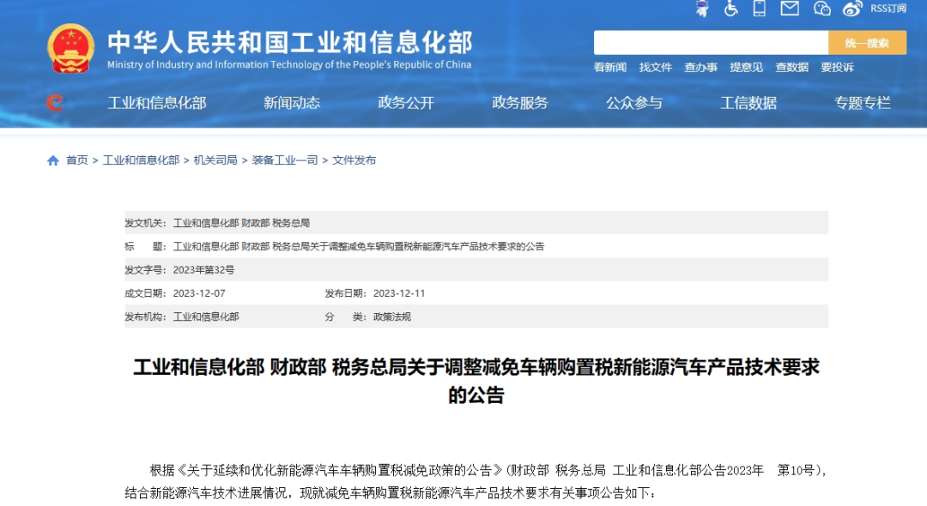Screen dimensions: 927x506
Task: Click the search input field
Action: pyautogui.click(x=711, y=43)
